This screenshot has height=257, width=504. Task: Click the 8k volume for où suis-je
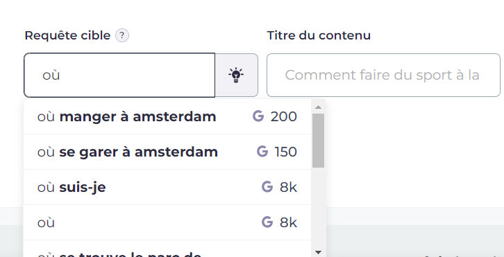click(288, 187)
